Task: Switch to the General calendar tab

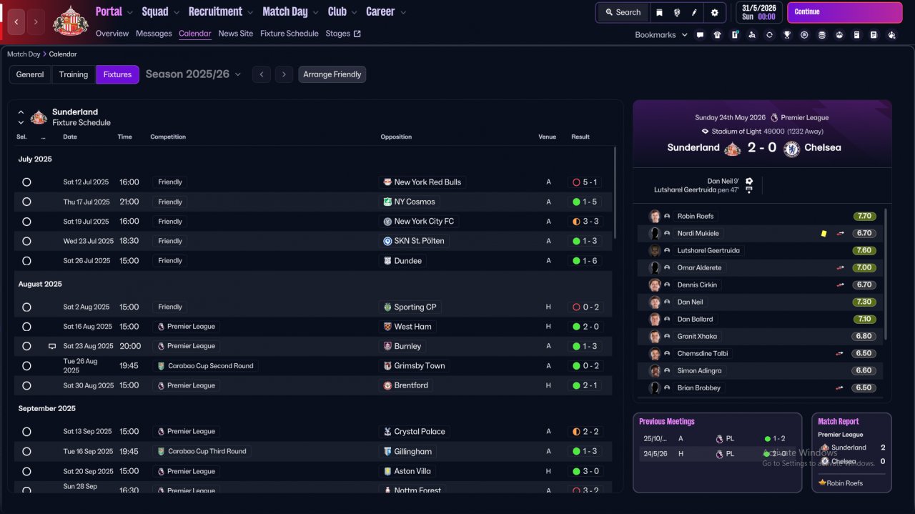Action: point(30,74)
